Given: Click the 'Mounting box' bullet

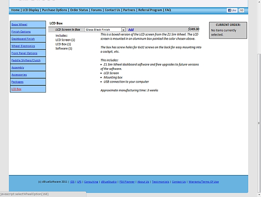Looking at the screenshot, I should pyautogui.click(x=113, y=77).
